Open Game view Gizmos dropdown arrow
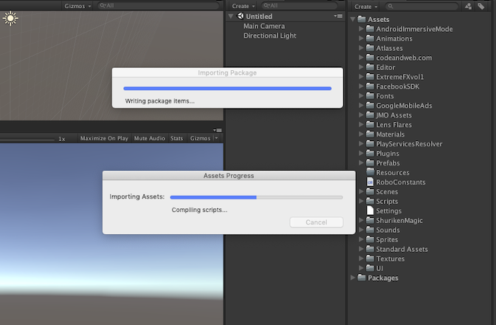496x325 pixels. [216, 138]
